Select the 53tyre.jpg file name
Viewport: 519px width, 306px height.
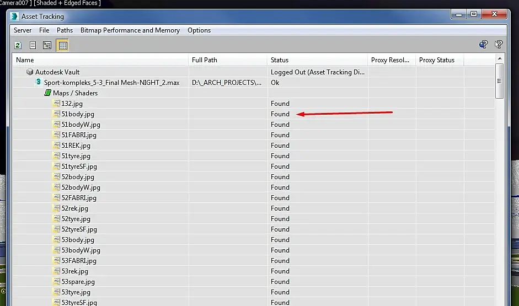[76, 292]
